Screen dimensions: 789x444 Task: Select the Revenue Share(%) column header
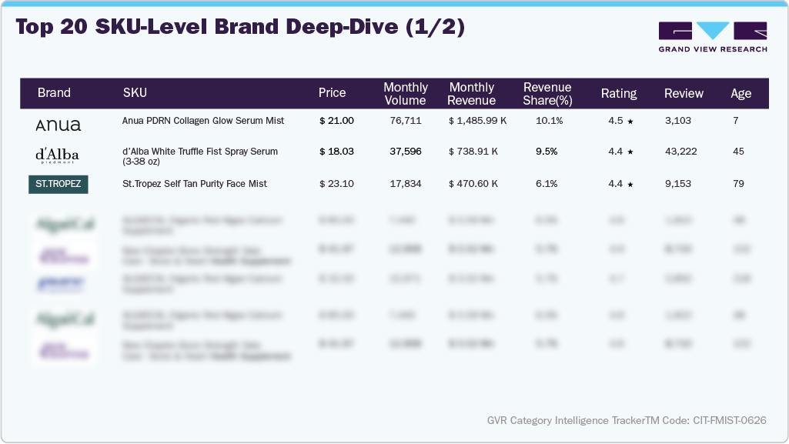tap(547, 94)
